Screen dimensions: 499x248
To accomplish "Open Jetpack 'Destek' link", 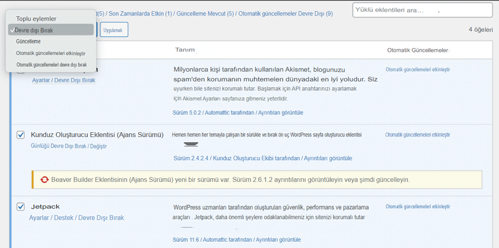I will (64, 218).
